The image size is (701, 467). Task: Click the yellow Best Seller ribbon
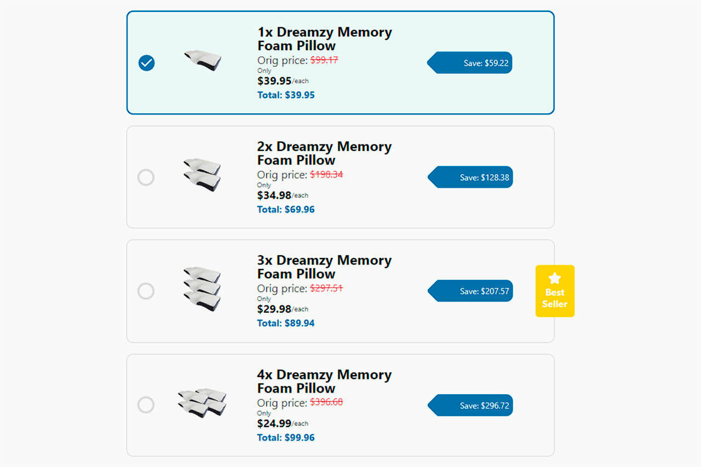555,291
